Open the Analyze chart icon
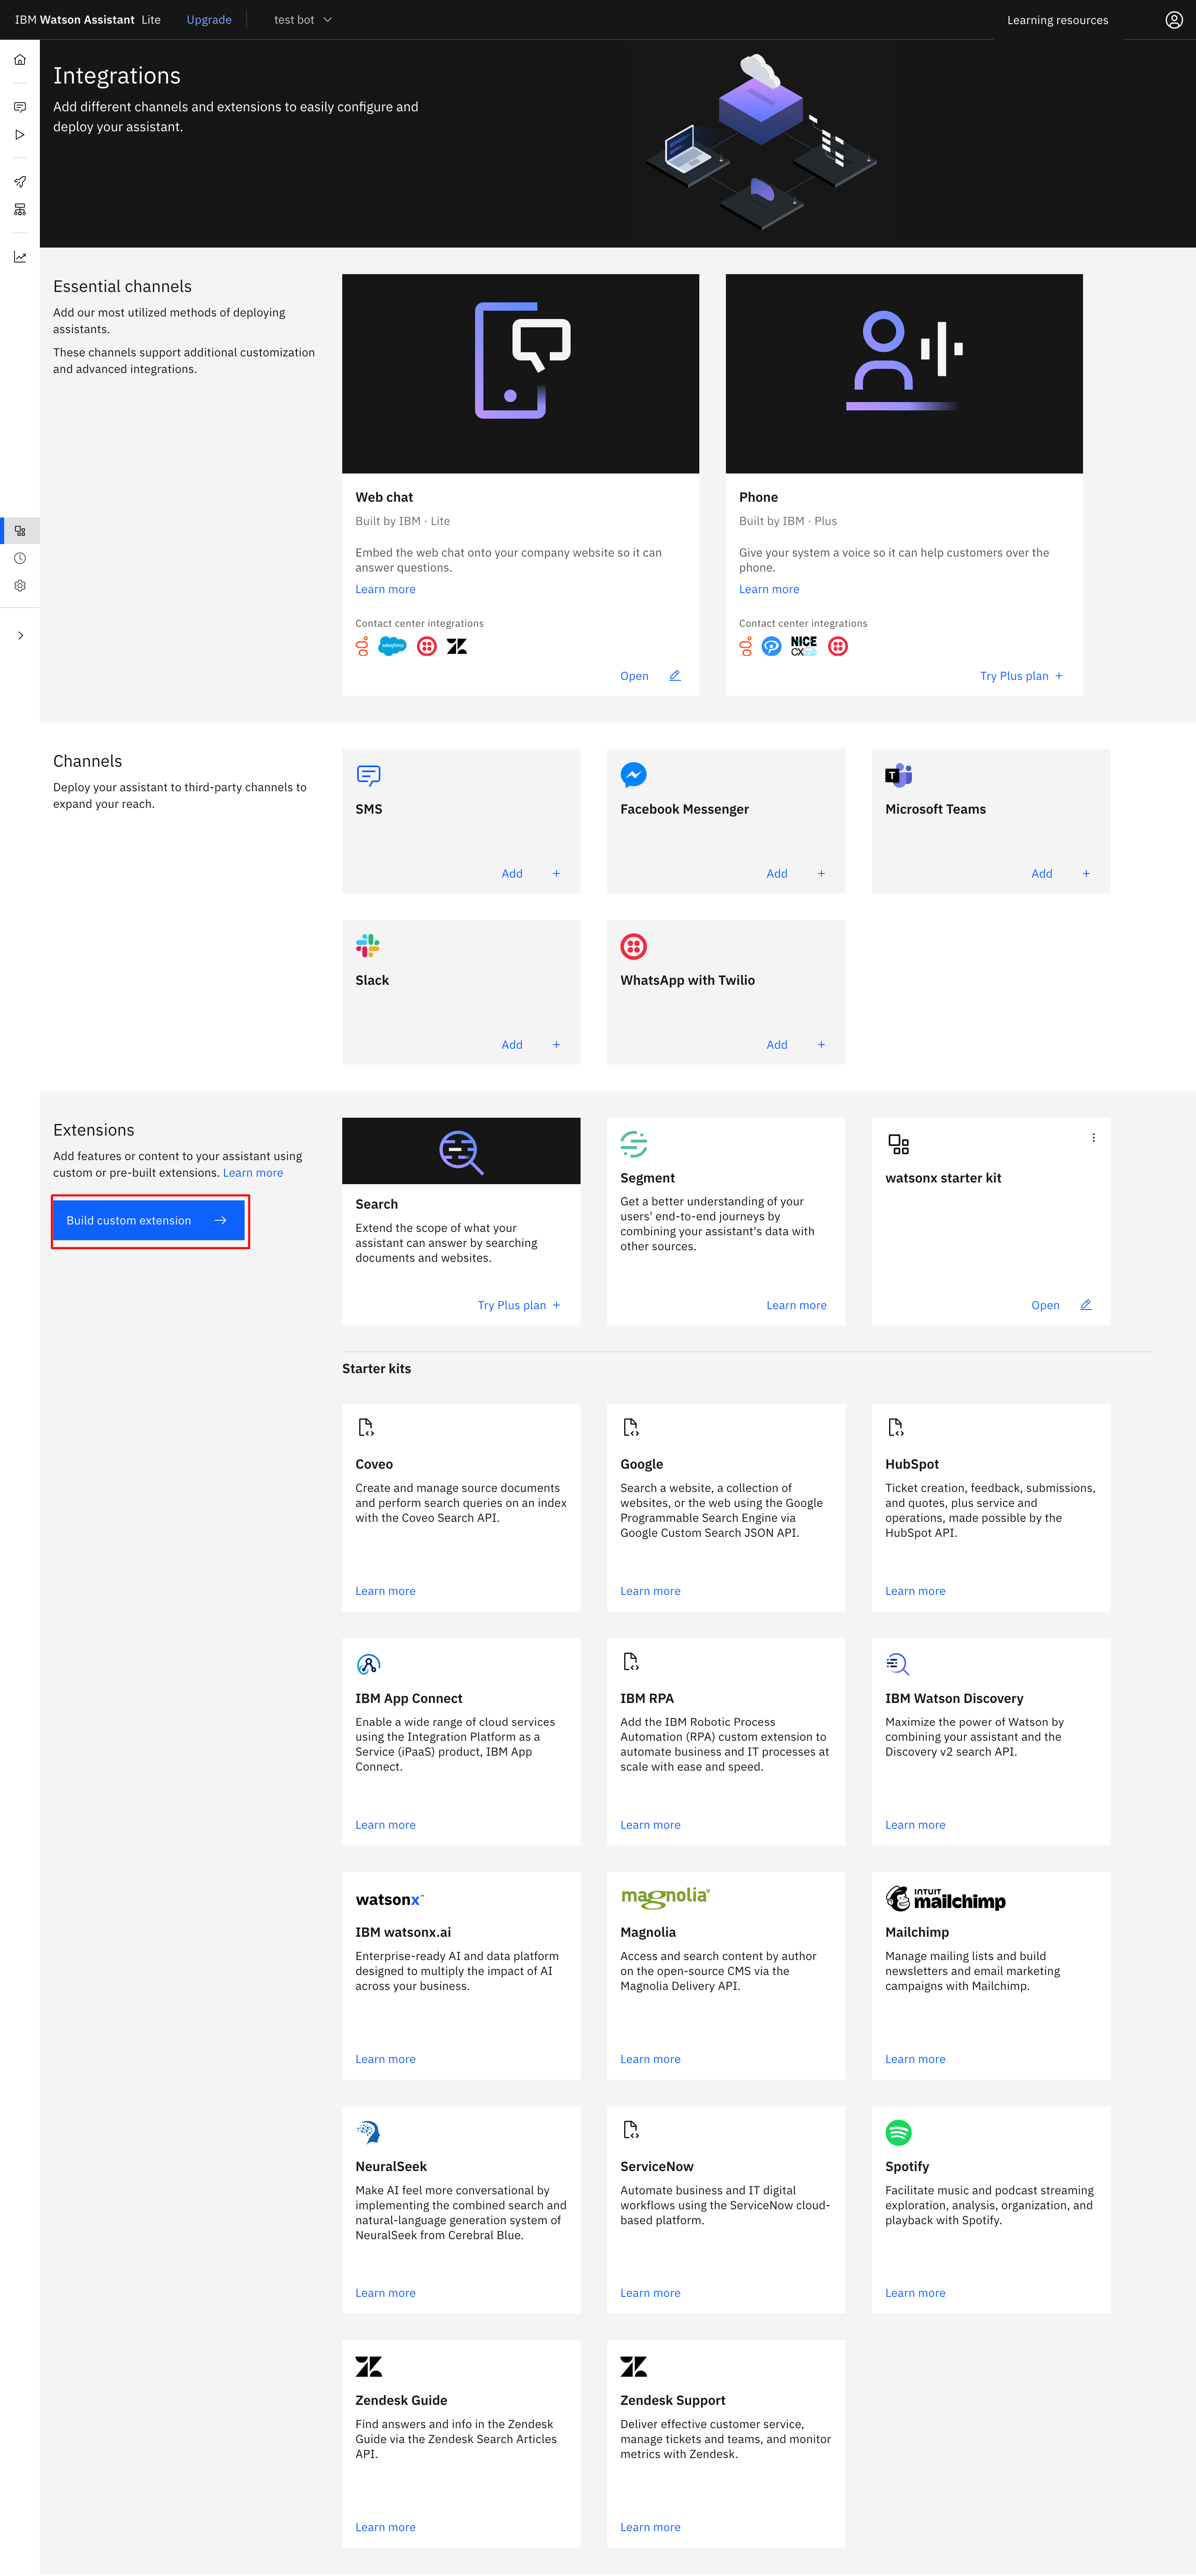The height and width of the screenshot is (2576, 1196). (19, 257)
